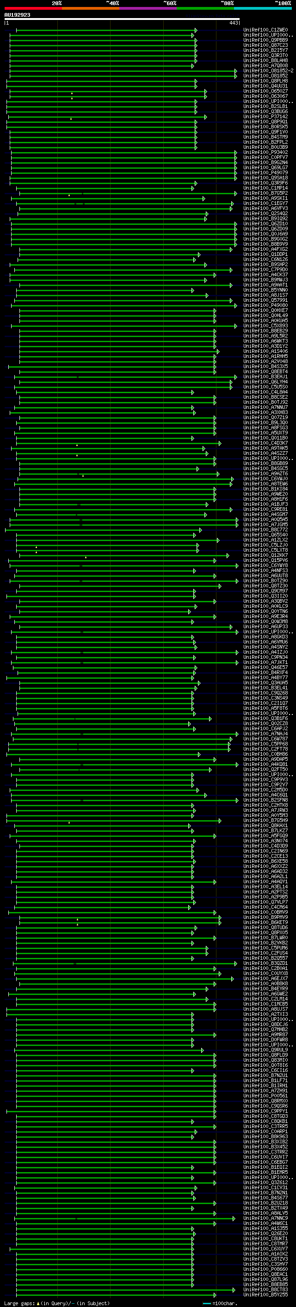The height and width of the screenshot is (1307, 296).
Task: Select label UniRef100_B5YNN0
Action: point(265,290)
